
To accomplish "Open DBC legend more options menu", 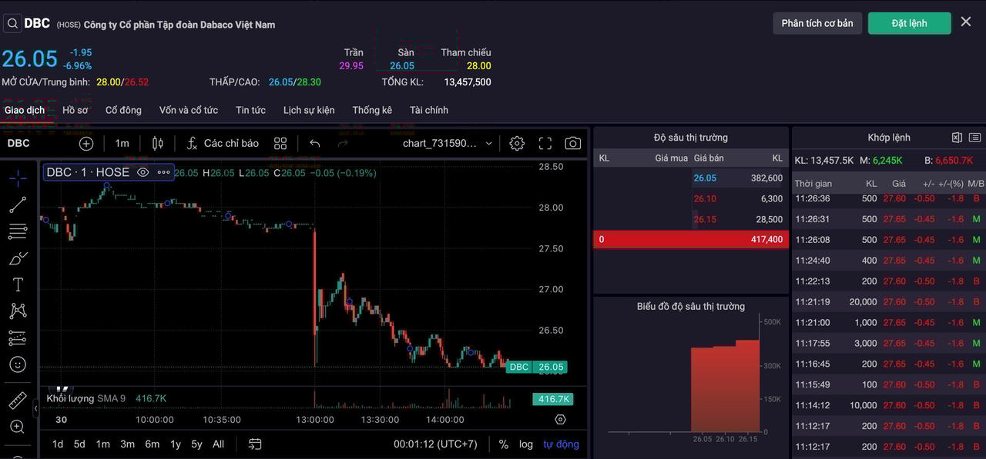I will [163, 172].
